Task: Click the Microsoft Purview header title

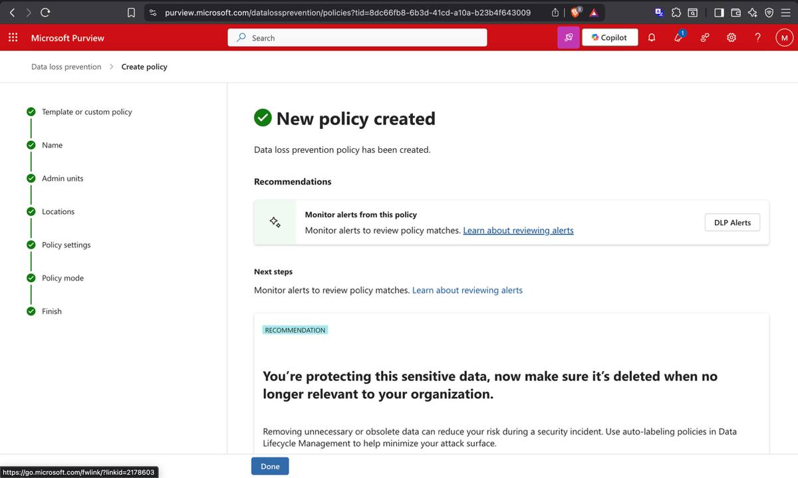Action: point(68,38)
